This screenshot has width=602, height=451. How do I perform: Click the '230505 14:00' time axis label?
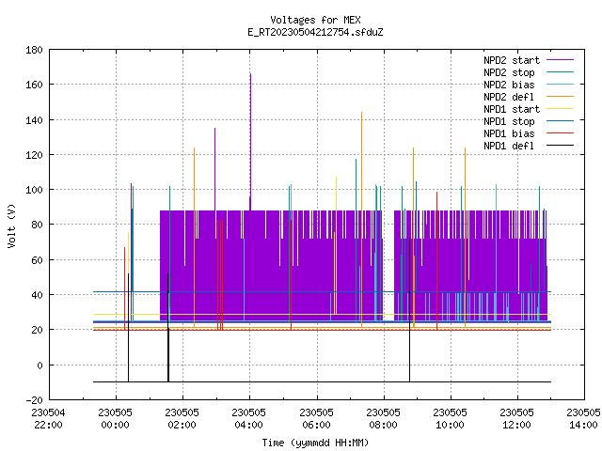tap(583, 419)
